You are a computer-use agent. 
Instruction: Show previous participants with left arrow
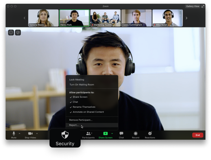(25, 18)
